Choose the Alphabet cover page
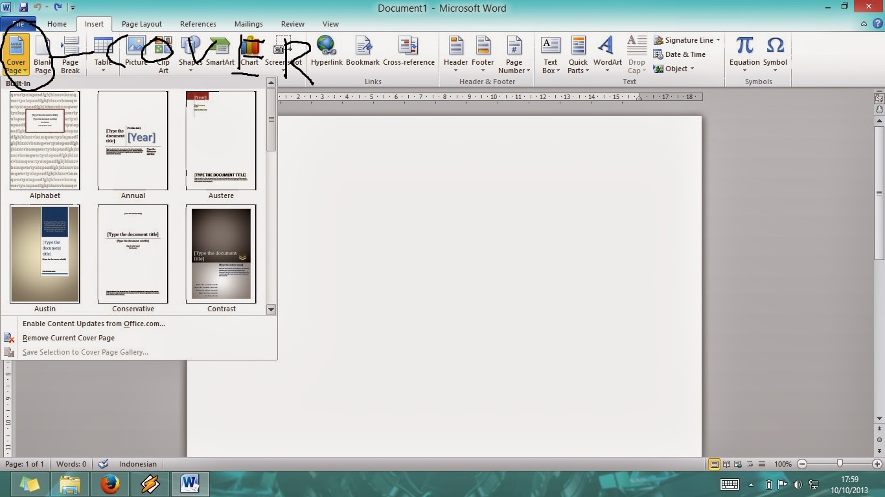Viewport: 885px width, 497px height. point(45,145)
